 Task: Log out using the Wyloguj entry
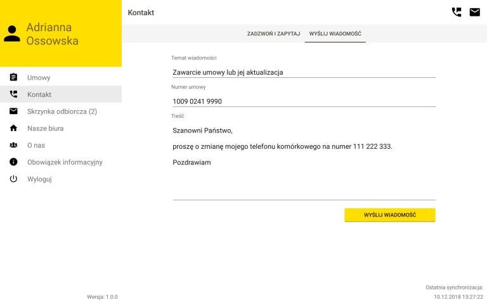pos(39,179)
